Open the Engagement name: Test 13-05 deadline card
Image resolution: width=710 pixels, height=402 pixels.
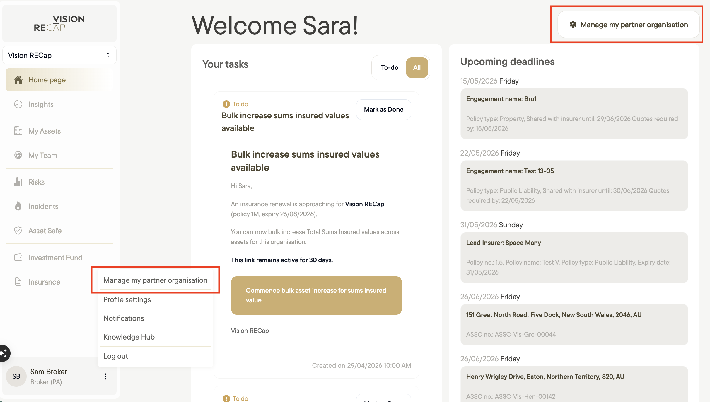[574, 186]
